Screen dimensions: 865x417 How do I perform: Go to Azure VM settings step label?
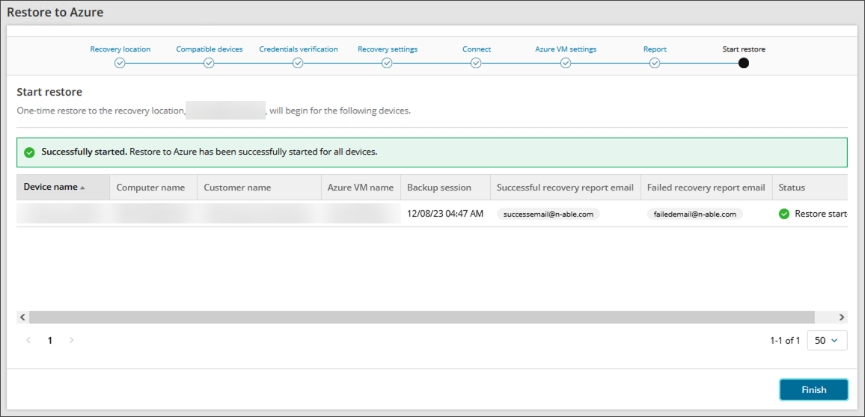pos(566,49)
